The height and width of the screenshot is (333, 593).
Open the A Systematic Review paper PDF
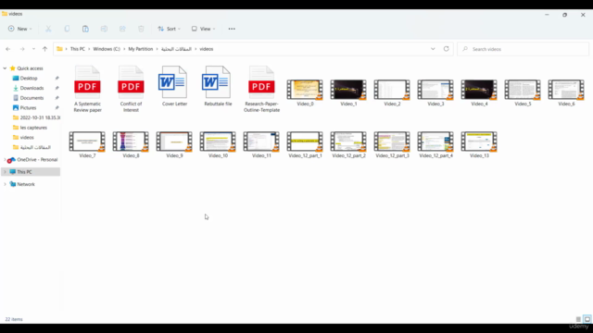pyautogui.click(x=87, y=89)
